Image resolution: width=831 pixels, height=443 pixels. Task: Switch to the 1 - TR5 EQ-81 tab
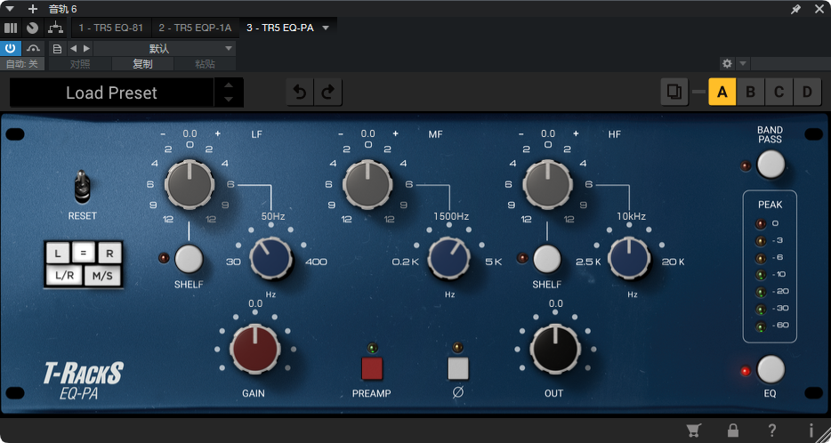coord(110,28)
